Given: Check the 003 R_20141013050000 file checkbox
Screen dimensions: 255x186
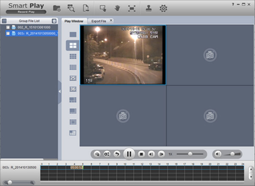Looking at the screenshot, I should pos(8,33).
